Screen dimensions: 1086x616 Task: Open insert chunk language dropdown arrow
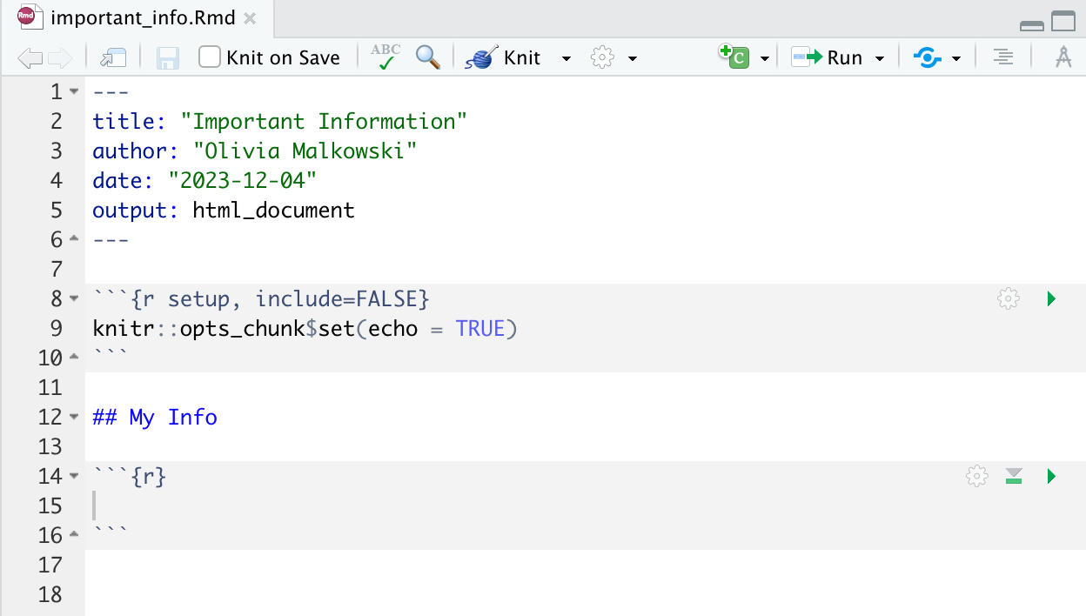tap(765, 58)
